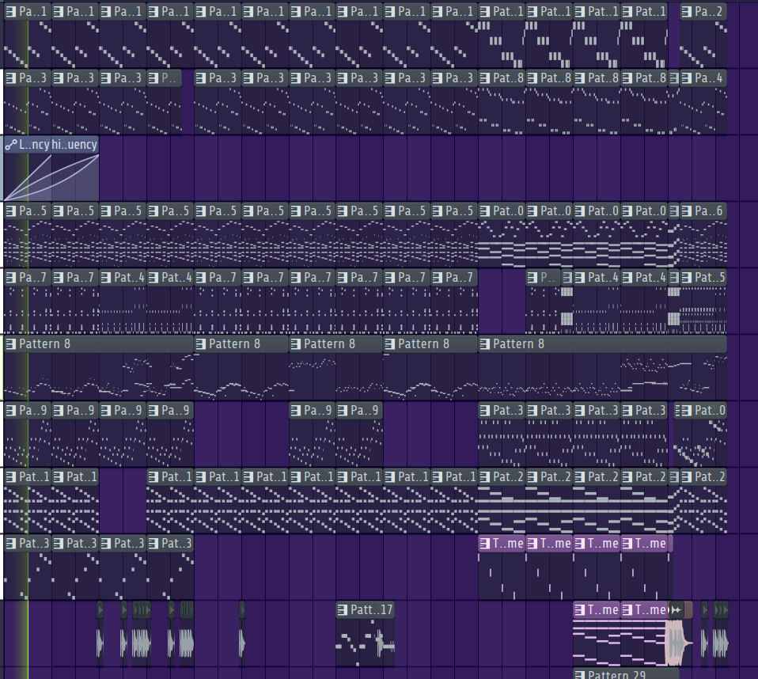Click the note preview of Patt..17 clip

(365, 642)
